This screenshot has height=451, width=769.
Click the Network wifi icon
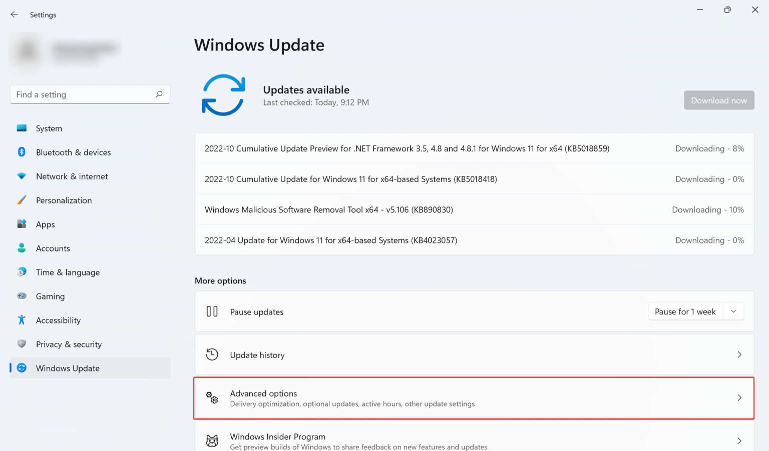click(22, 176)
